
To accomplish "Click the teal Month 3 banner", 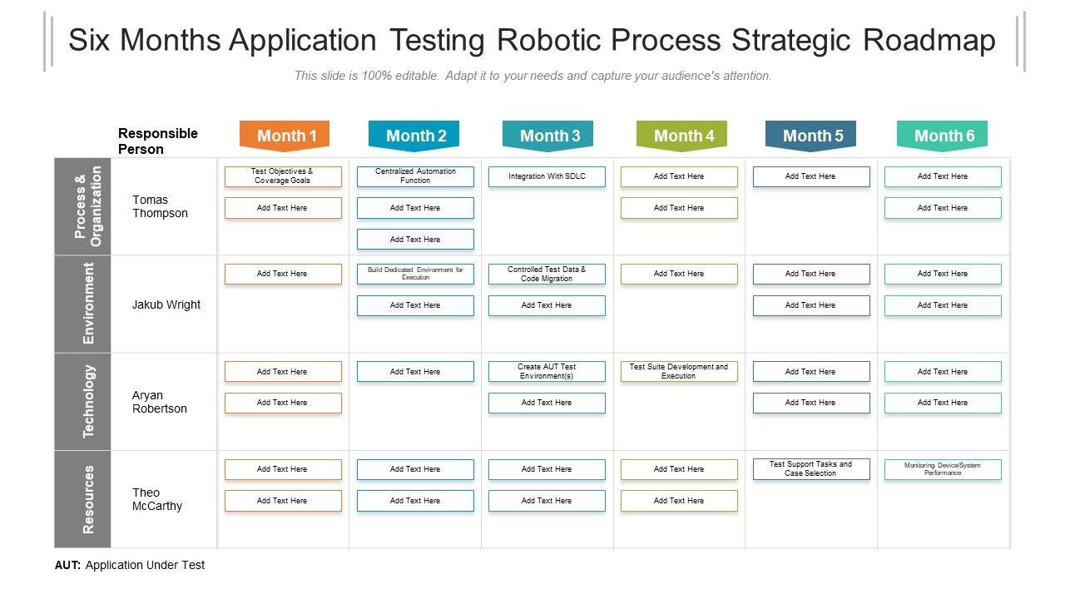I will 547,136.
